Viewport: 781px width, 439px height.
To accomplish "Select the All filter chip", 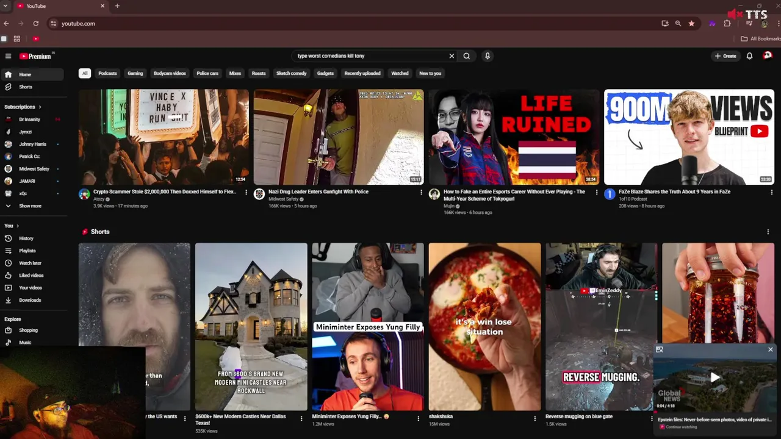I will tap(85, 73).
